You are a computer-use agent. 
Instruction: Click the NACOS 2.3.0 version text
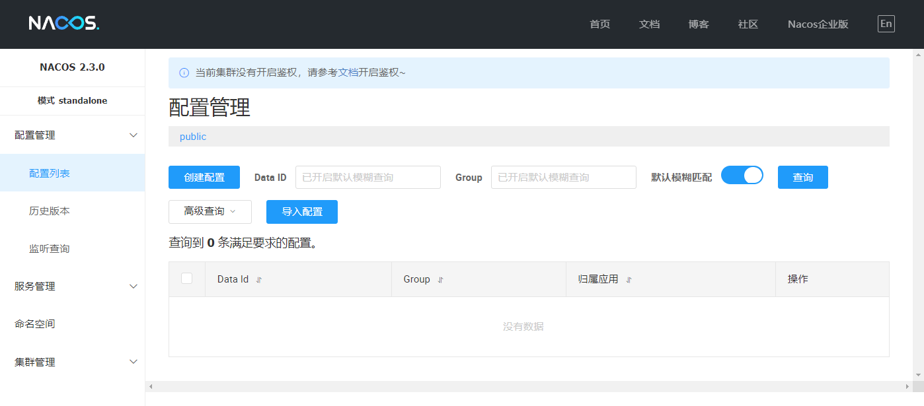[x=72, y=67]
